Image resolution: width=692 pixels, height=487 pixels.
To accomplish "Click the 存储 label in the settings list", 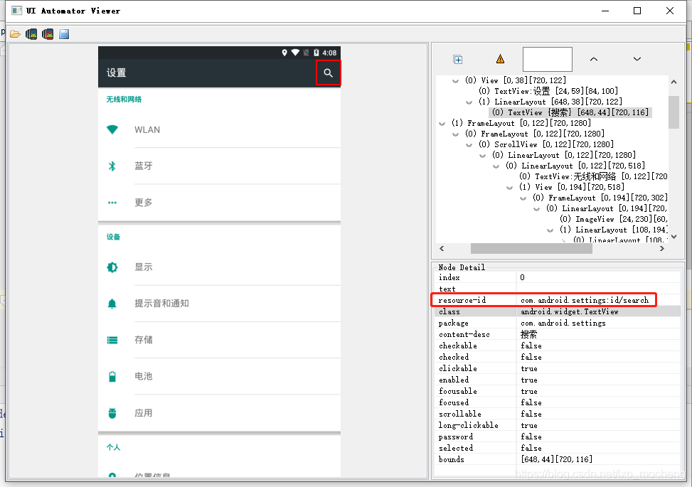I will pyautogui.click(x=144, y=340).
